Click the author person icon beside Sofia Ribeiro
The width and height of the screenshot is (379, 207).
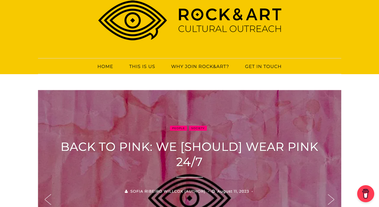click(127, 192)
